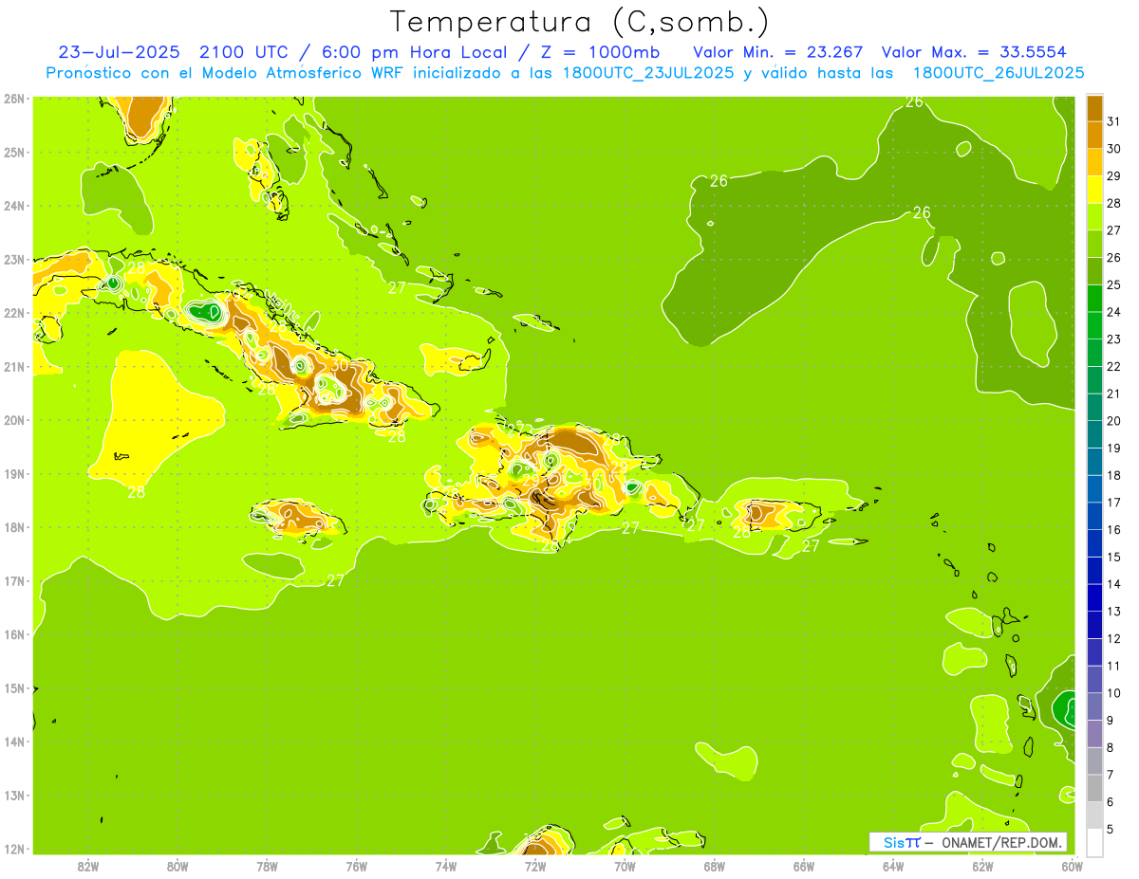Select the date text '23-Jul-2025'

click(x=121, y=51)
